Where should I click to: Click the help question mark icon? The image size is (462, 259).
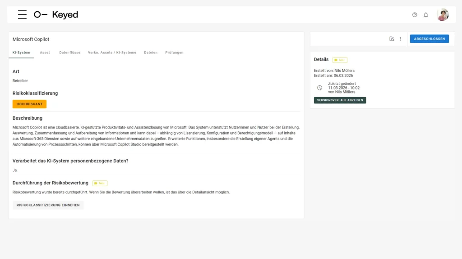point(414,15)
